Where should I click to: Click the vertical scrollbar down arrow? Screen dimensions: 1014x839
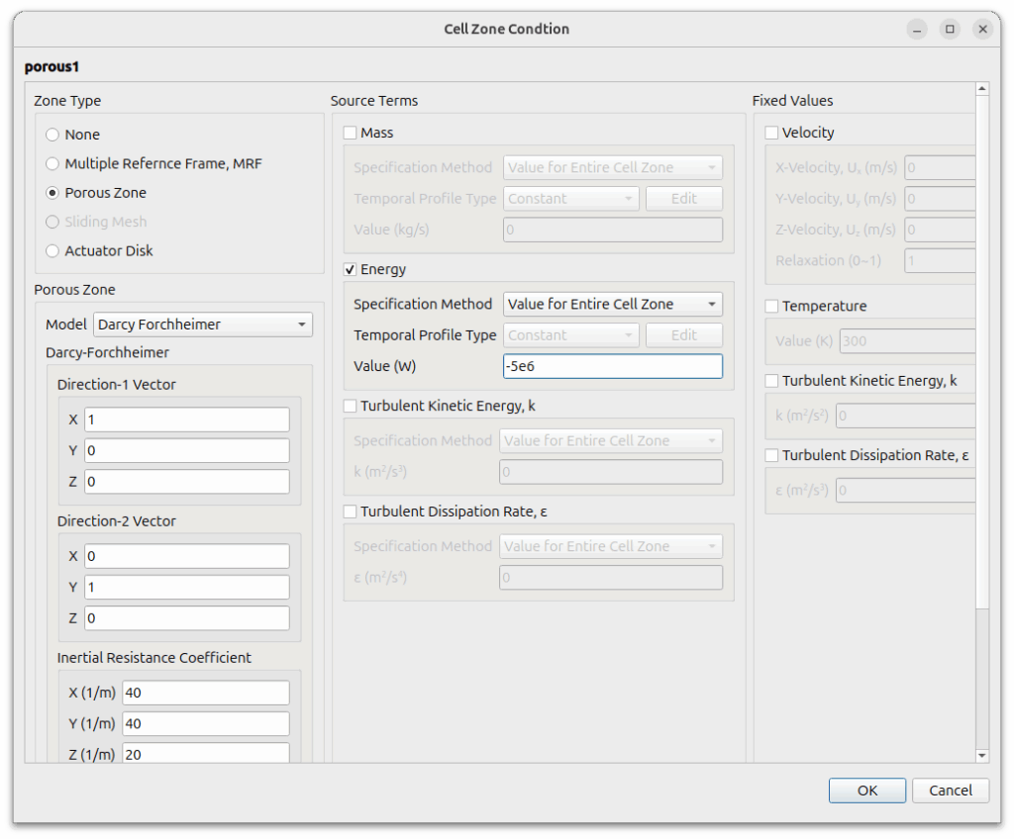(x=981, y=755)
